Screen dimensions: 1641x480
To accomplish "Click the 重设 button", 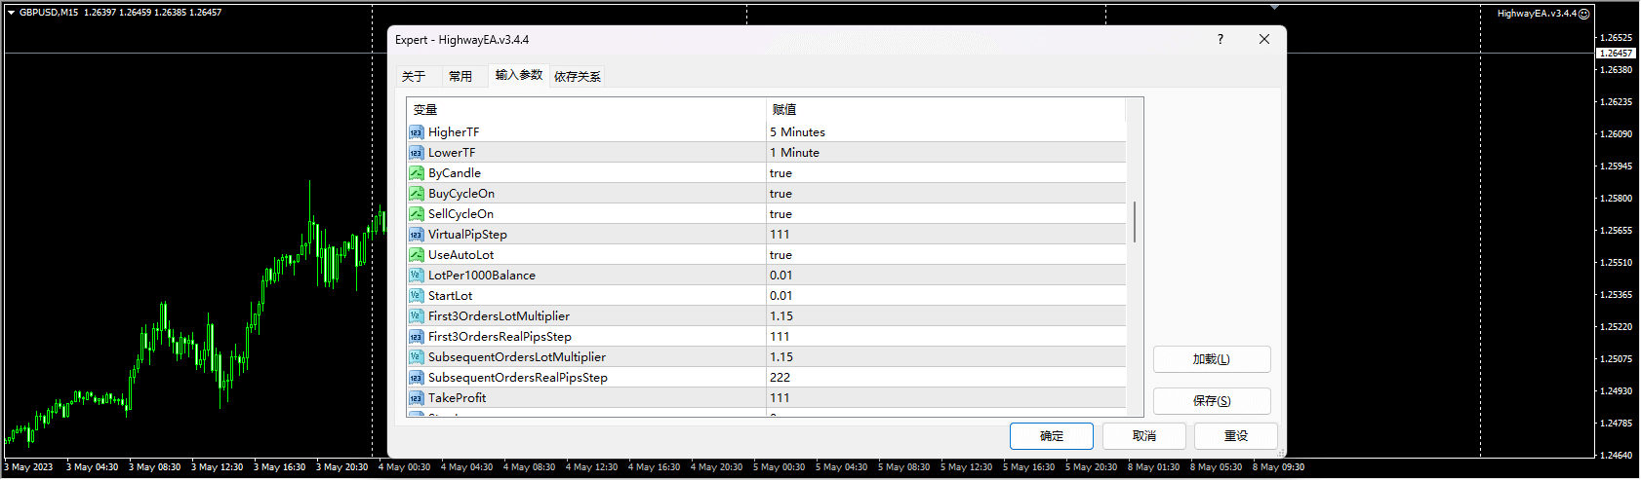I will tap(1236, 436).
